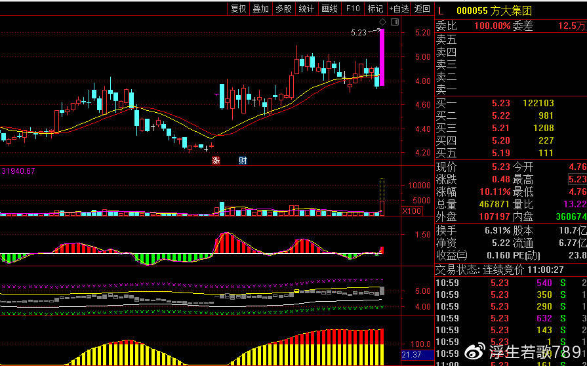Select the stock name 方大集团

512,10
